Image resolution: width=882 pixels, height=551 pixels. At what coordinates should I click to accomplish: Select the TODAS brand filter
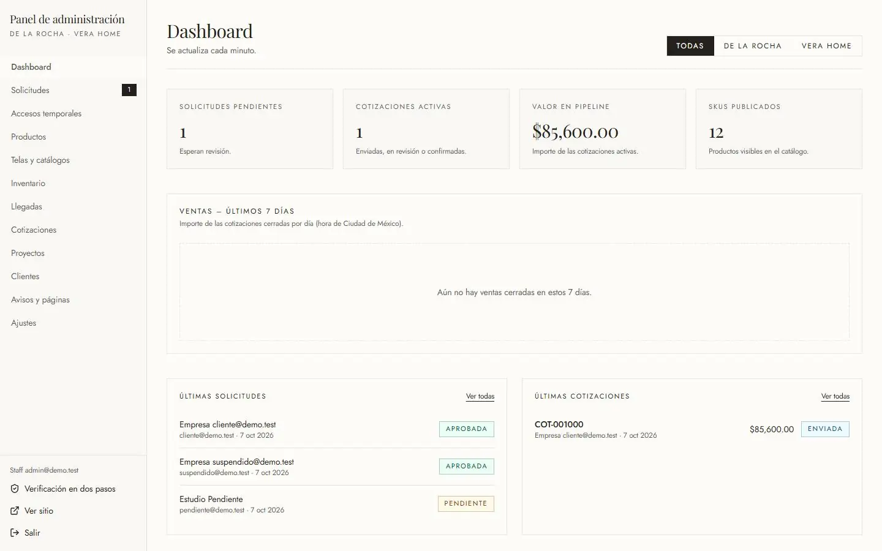690,46
